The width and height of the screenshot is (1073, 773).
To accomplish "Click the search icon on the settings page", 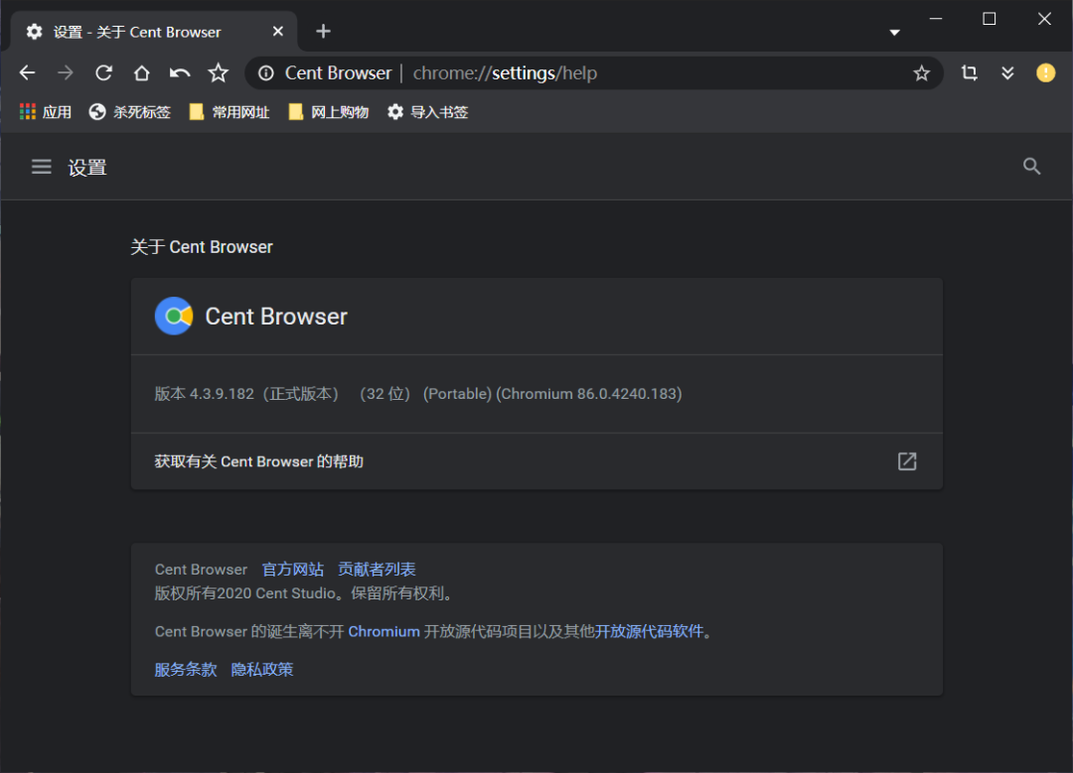I will (x=1031, y=166).
